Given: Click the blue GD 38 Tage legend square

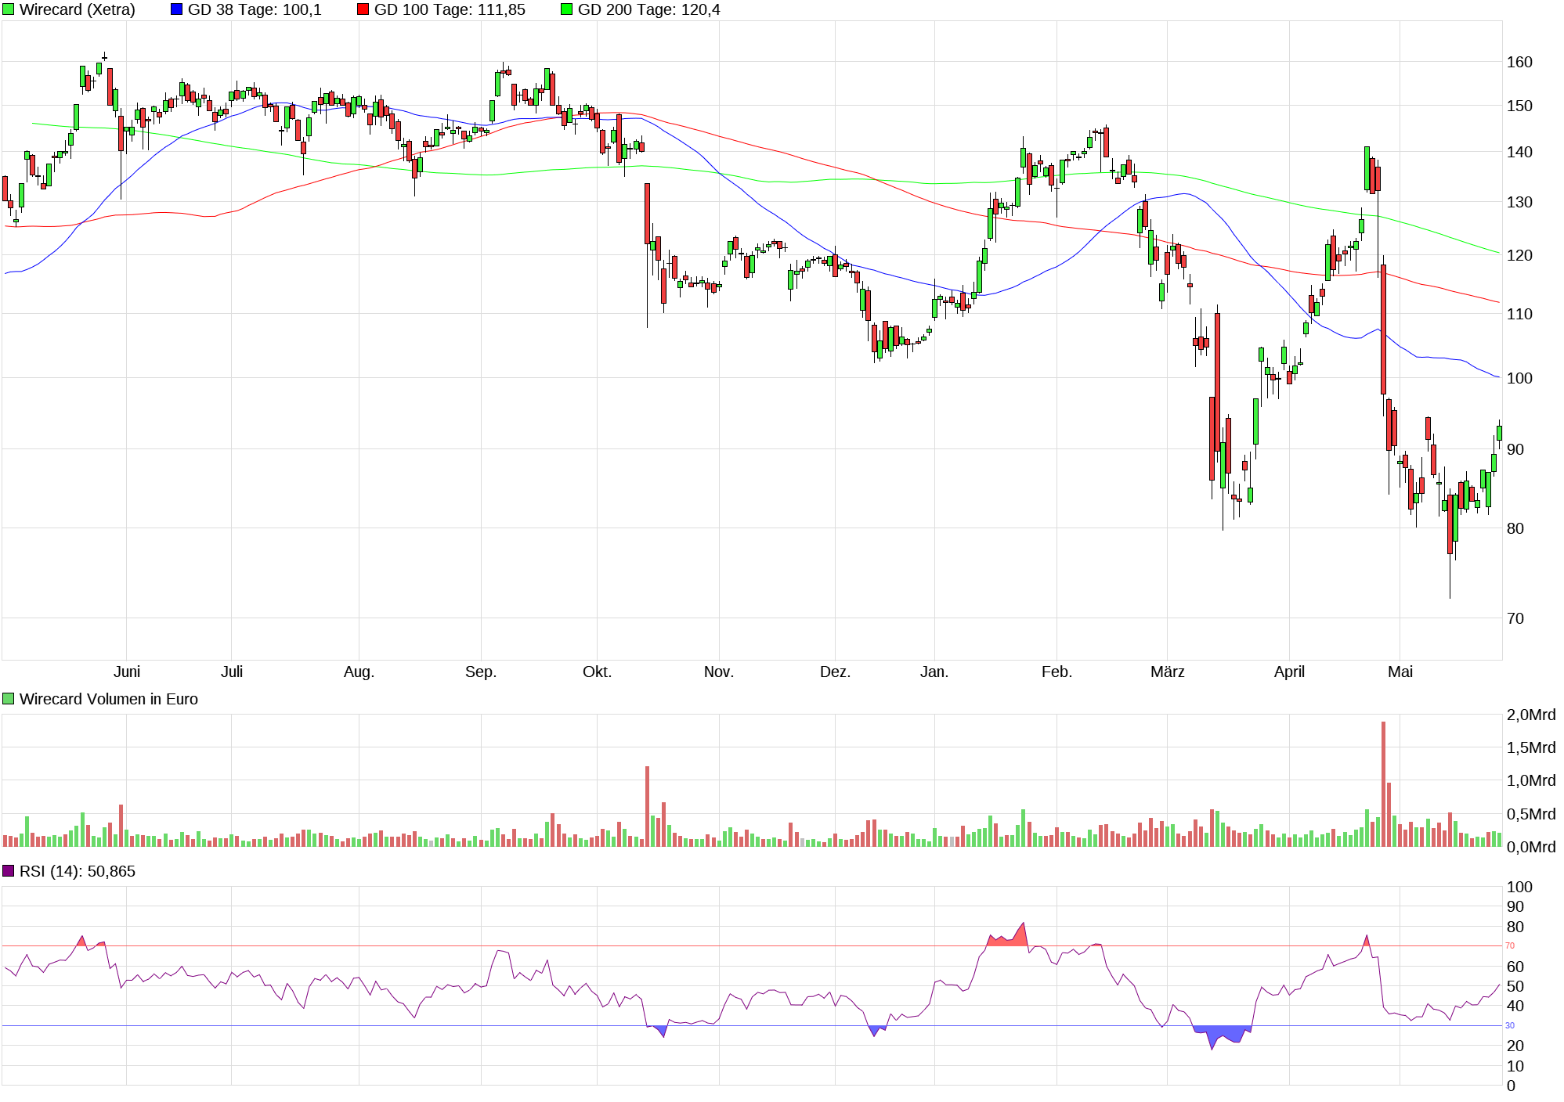Looking at the screenshot, I should [x=176, y=9].
